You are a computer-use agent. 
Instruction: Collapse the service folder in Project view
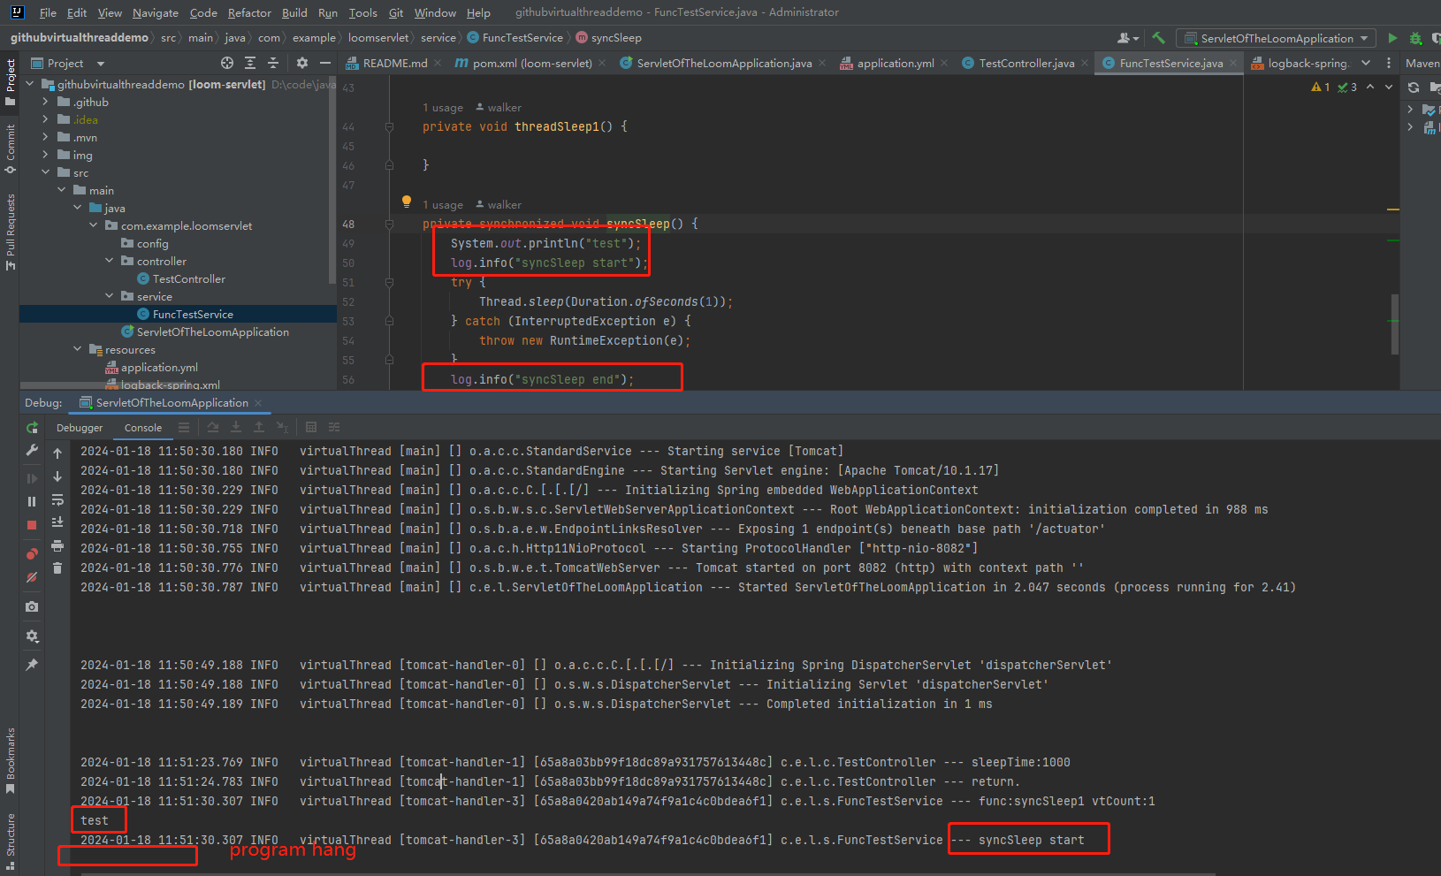(109, 296)
